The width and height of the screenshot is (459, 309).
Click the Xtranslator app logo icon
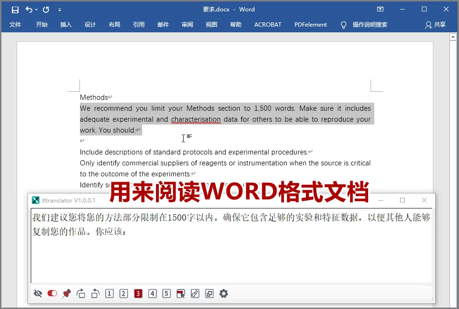(35, 200)
